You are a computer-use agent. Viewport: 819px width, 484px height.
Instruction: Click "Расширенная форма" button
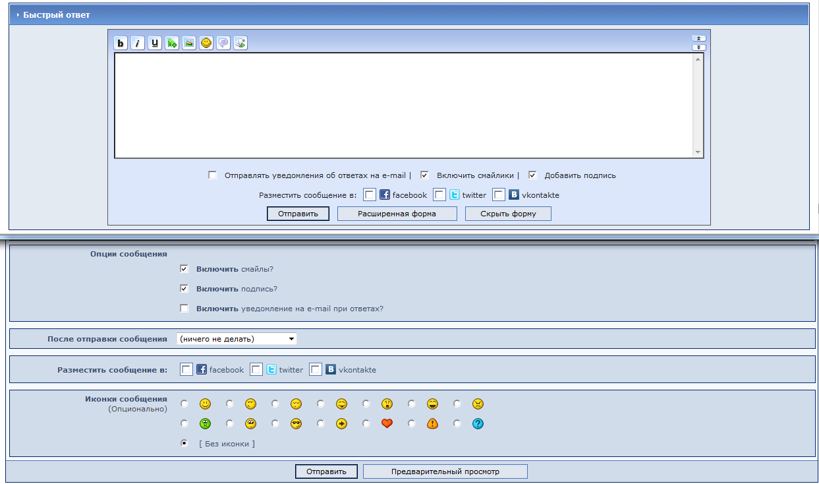tap(397, 214)
